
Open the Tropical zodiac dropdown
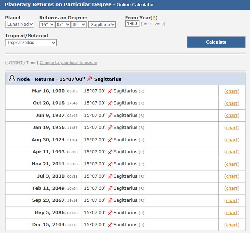(31, 43)
